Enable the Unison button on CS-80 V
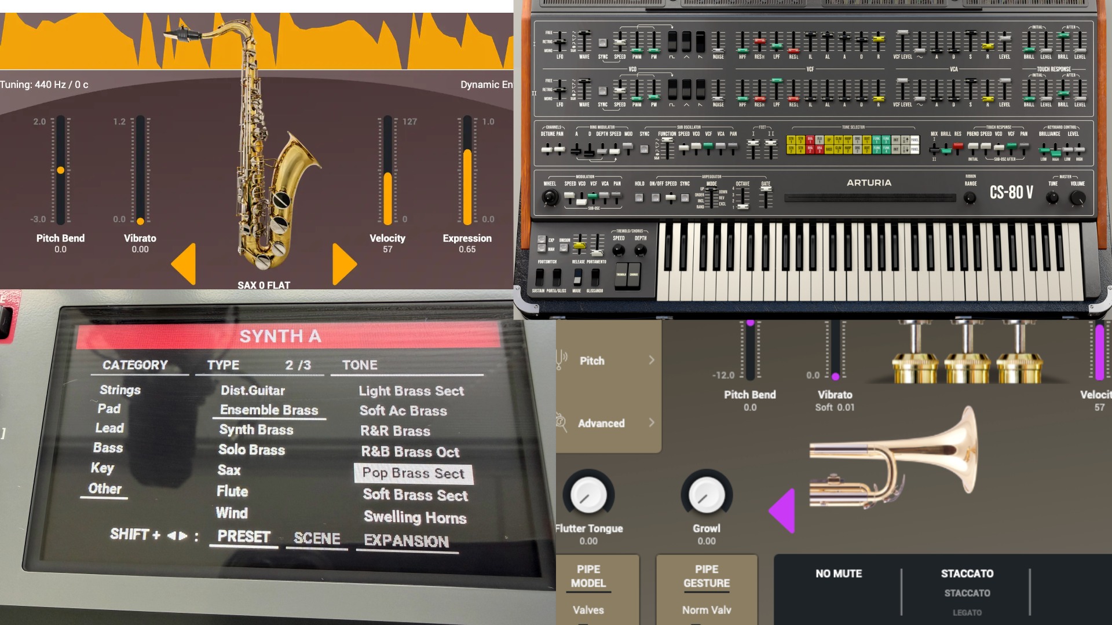The image size is (1112, 625). tap(564, 248)
